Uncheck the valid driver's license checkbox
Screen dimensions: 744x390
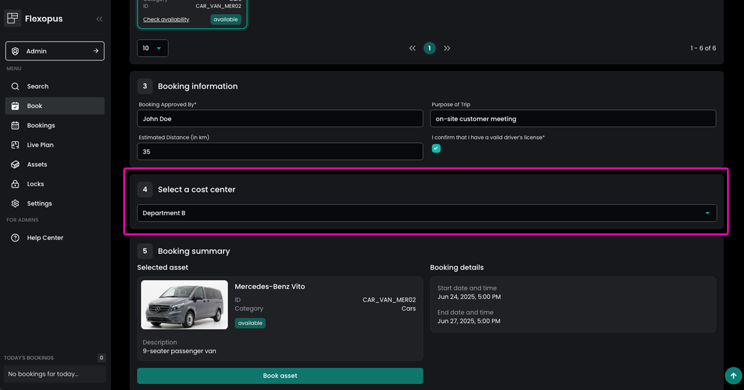436,148
